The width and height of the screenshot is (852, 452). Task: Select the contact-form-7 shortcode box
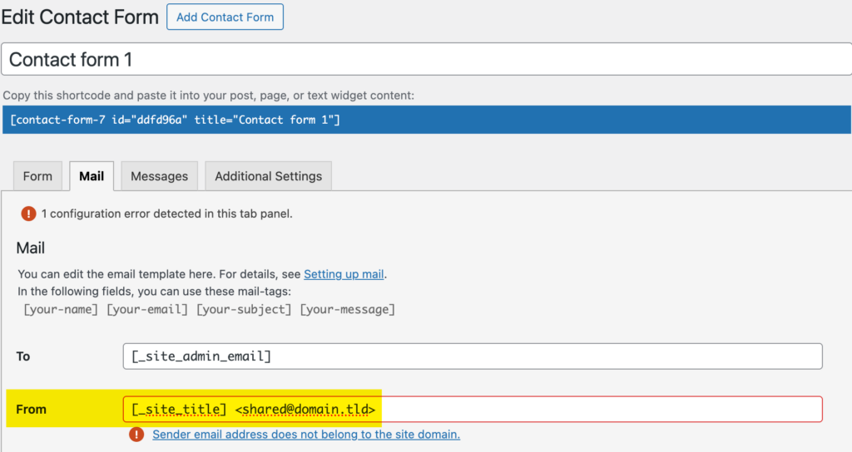[427, 120]
